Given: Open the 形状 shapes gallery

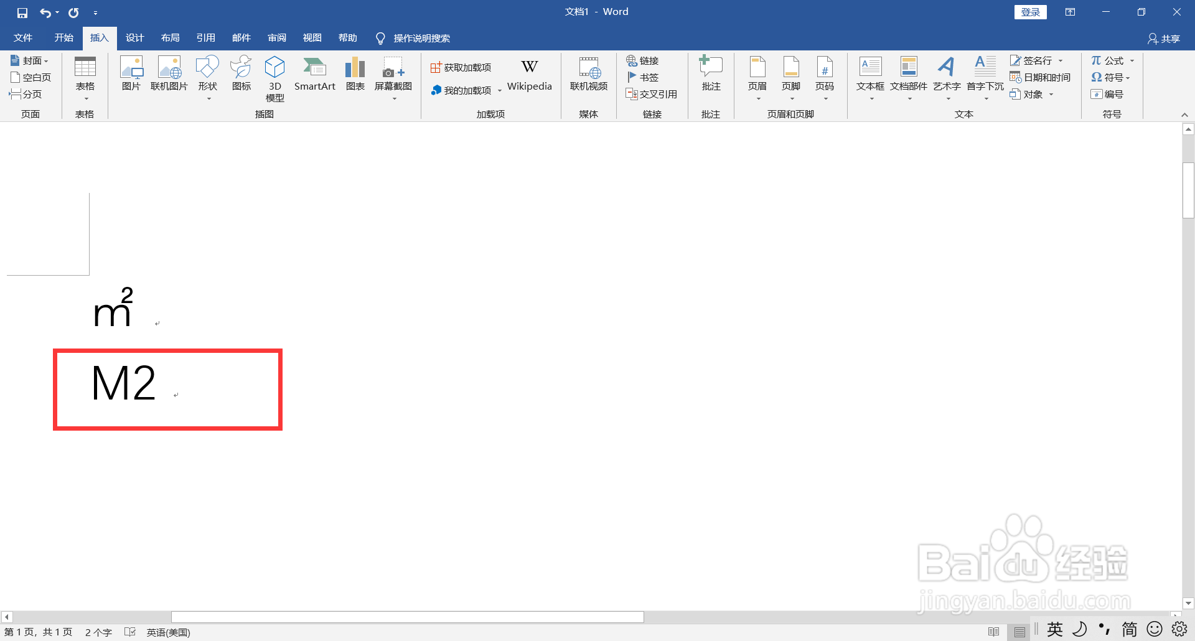Looking at the screenshot, I should (208, 78).
